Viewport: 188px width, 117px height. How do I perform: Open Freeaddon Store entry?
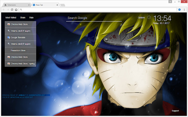click(x=20, y=51)
